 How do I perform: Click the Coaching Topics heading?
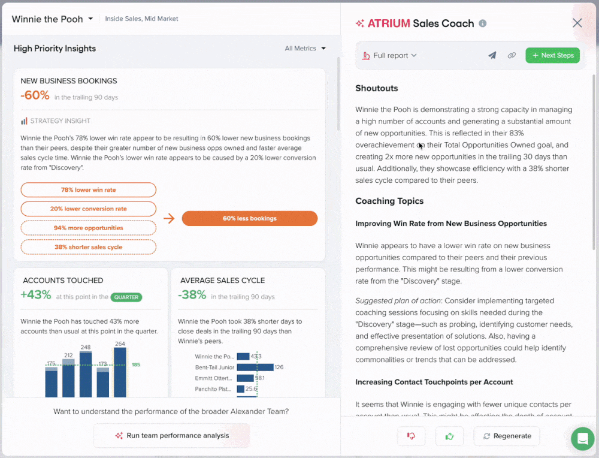pyautogui.click(x=389, y=201)
